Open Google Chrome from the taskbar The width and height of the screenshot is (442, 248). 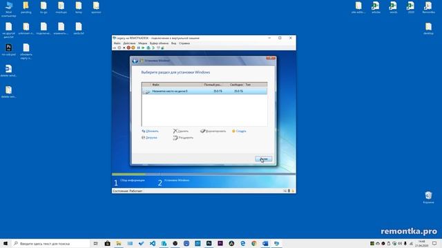click(254, 243)
